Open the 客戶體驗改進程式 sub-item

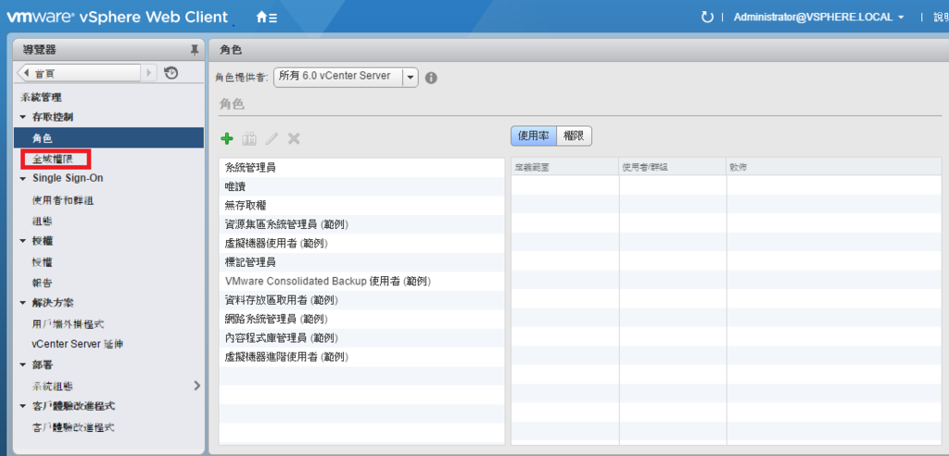pyautogui.click(x=73, y=427)
